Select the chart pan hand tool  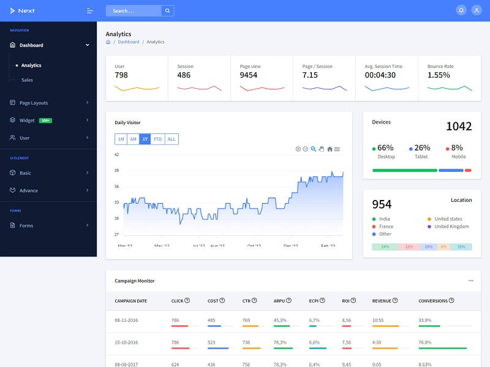(321, 149)
